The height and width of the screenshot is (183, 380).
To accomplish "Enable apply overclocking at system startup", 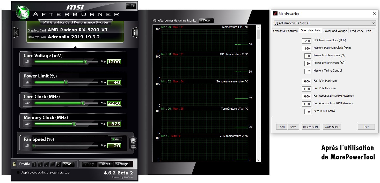I will (18, 173).
